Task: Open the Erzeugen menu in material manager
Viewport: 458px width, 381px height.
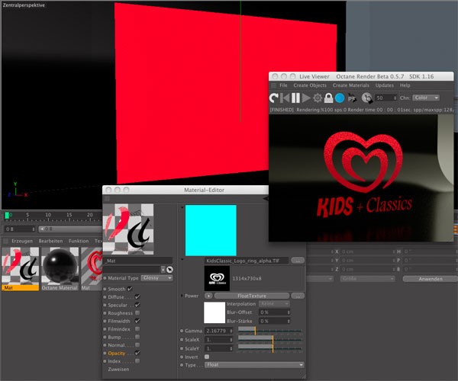Action: click(22, 241)
